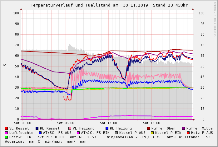Click the yellow Kessel-P EIN swatch

point(152,133)
